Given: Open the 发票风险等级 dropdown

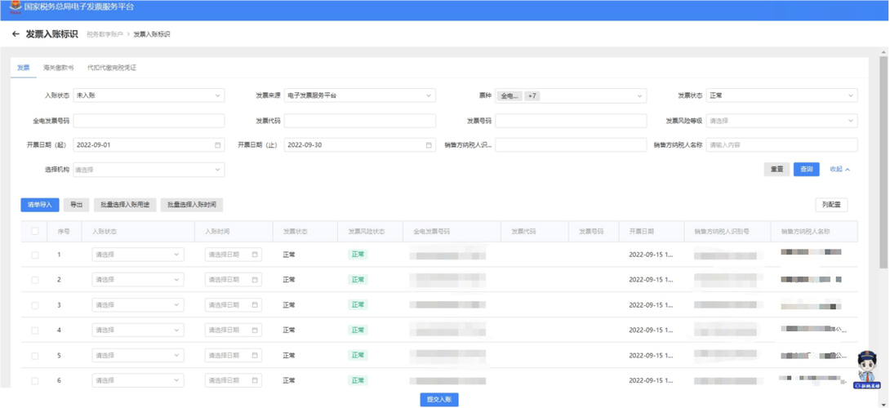Looking at the screenshot, I should [x=782, y=120].
